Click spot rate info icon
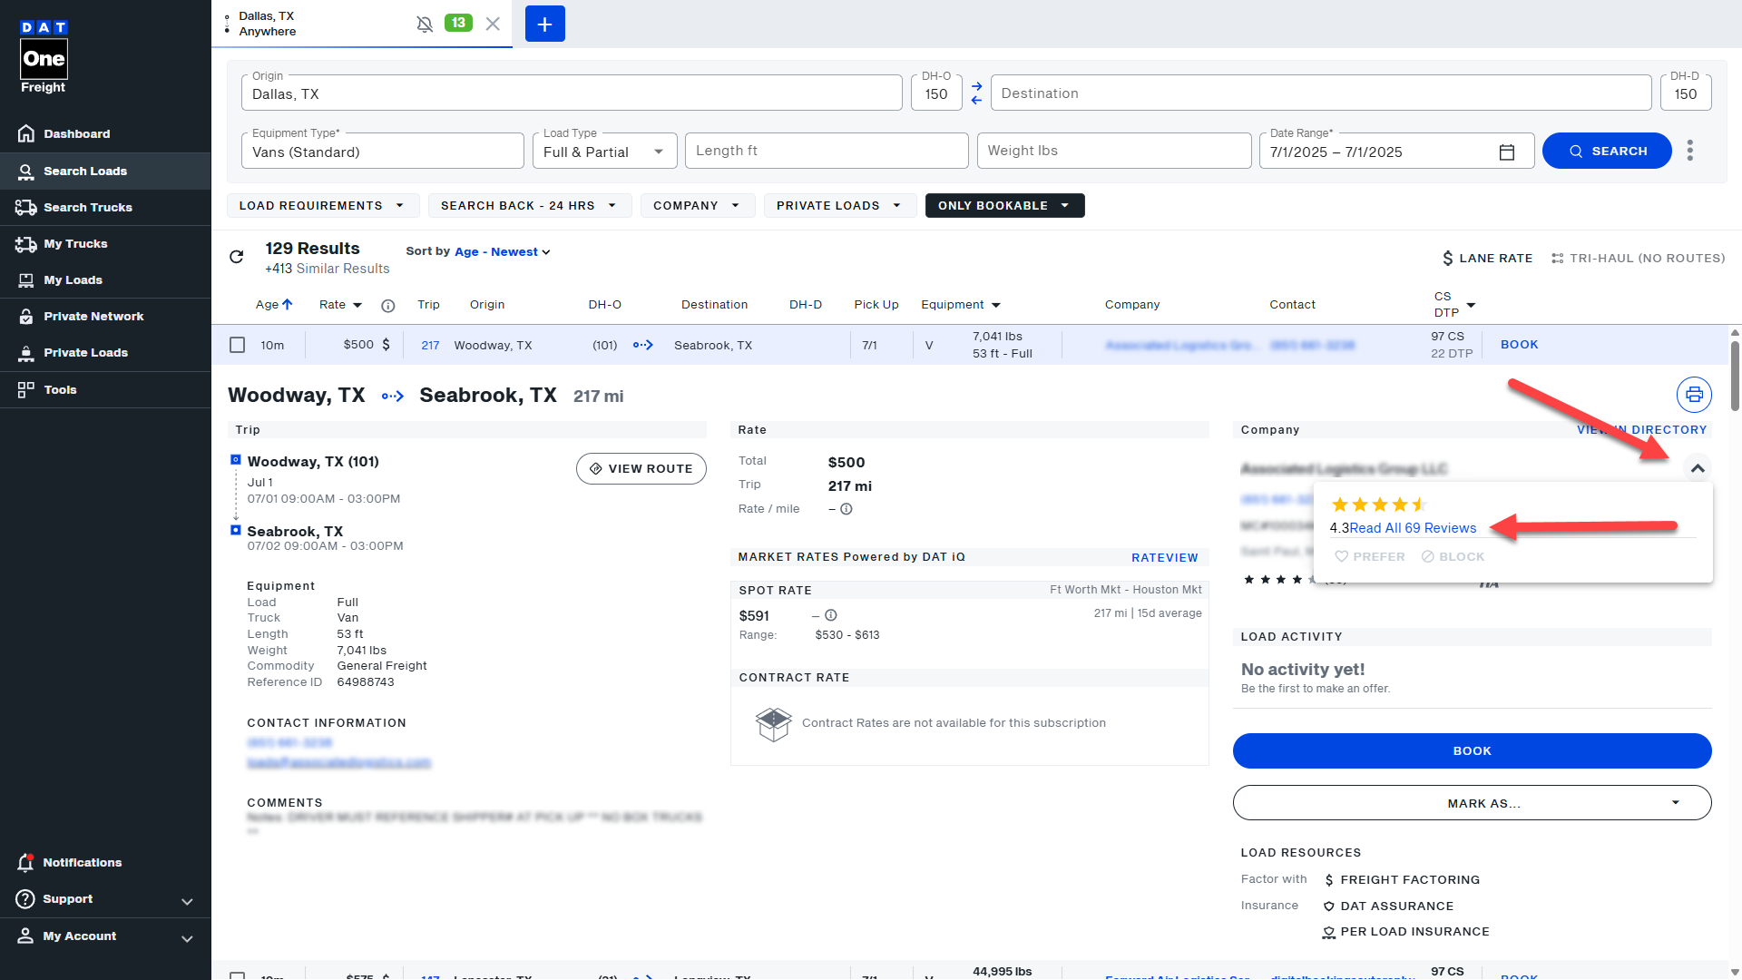The width and height of the screenshot is (1742, 980). click(831, 615)
